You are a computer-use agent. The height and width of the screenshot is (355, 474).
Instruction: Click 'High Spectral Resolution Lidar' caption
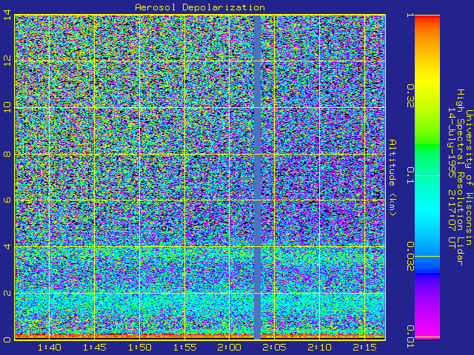click(x=460, y=177)
